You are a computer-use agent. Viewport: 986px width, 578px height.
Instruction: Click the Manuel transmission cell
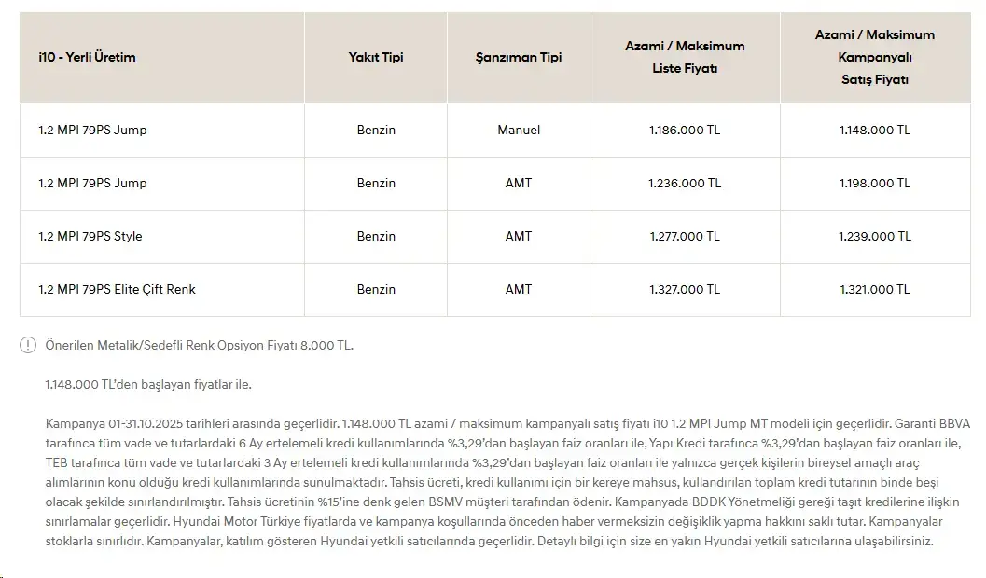(519, 131)
